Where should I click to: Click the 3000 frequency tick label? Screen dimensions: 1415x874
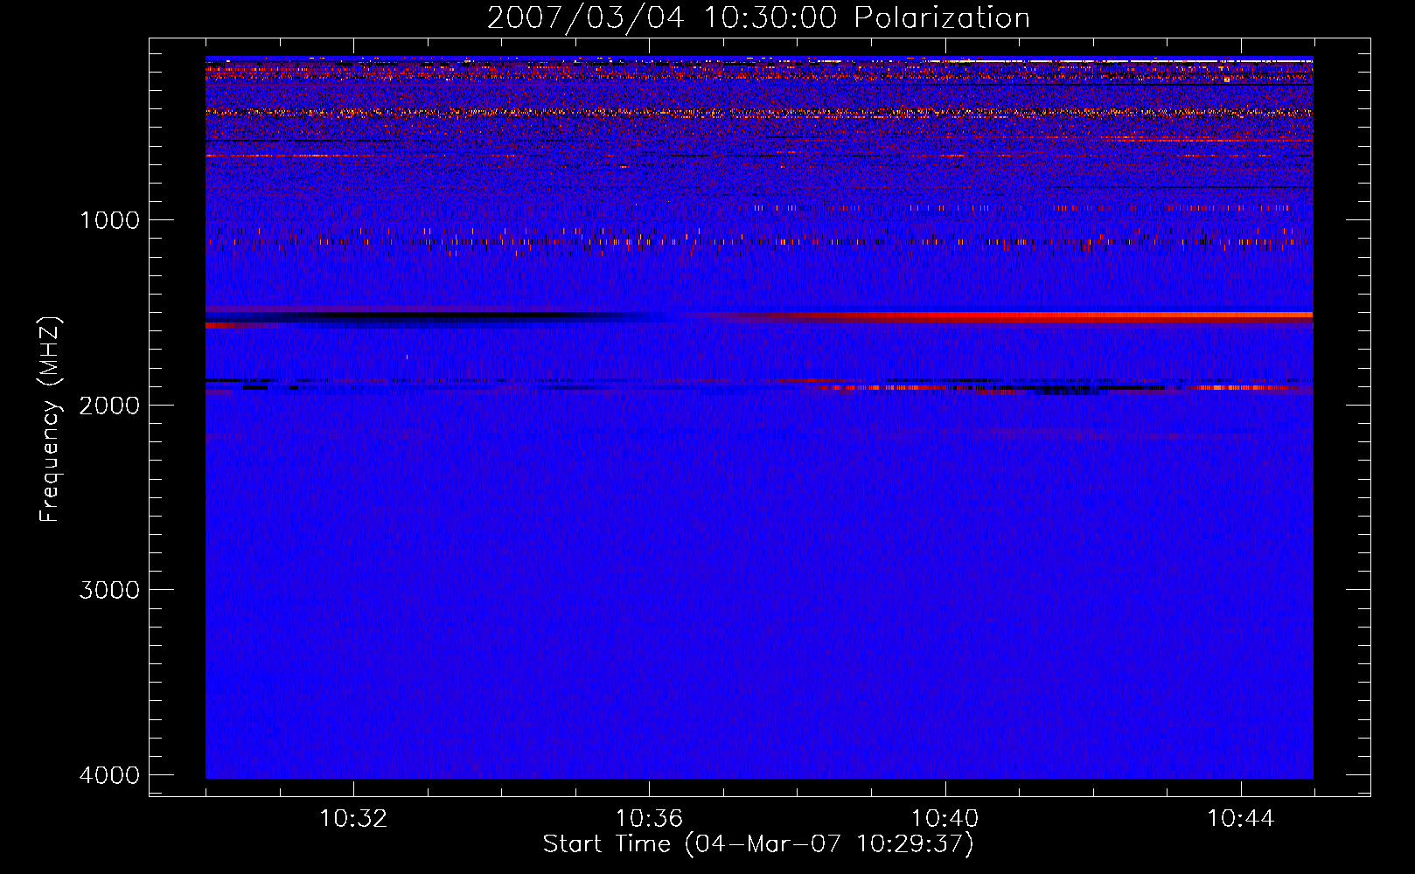(x=109, y=590)
